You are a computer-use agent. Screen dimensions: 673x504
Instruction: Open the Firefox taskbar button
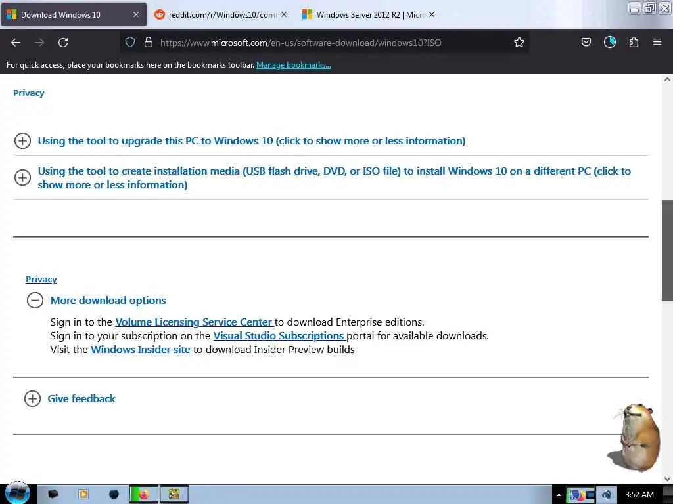[144, 495]
